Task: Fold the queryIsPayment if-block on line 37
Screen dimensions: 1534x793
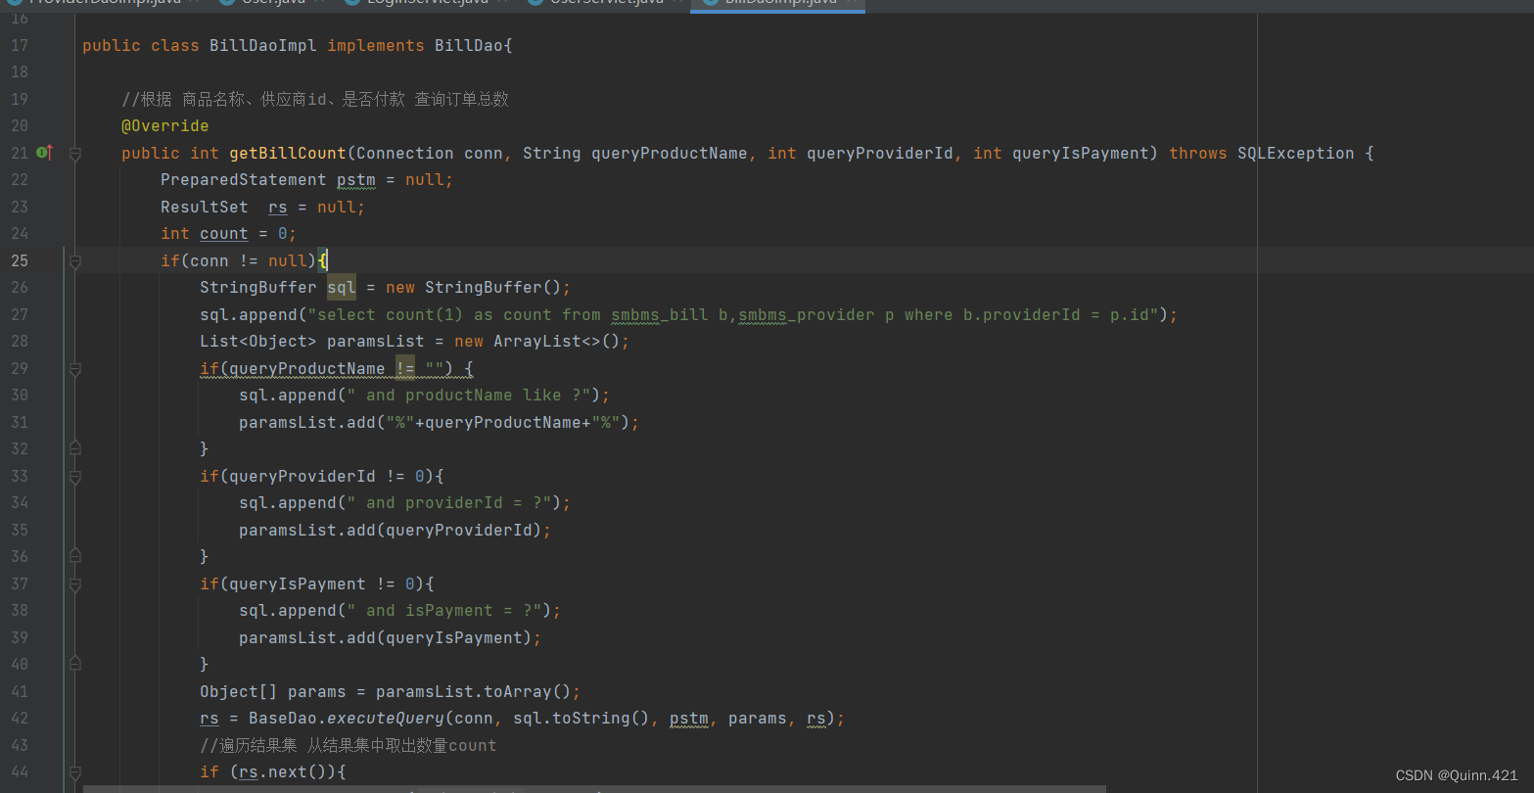Action: (x=75, y=584)
